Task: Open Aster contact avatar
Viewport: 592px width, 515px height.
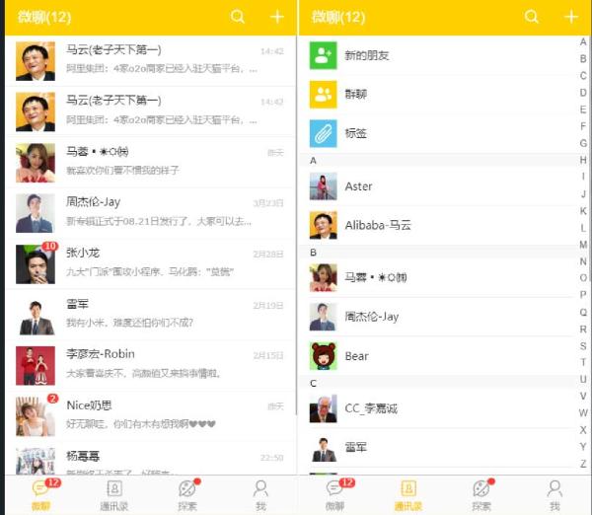Action: pyautogui.click(x=324, y=186)
